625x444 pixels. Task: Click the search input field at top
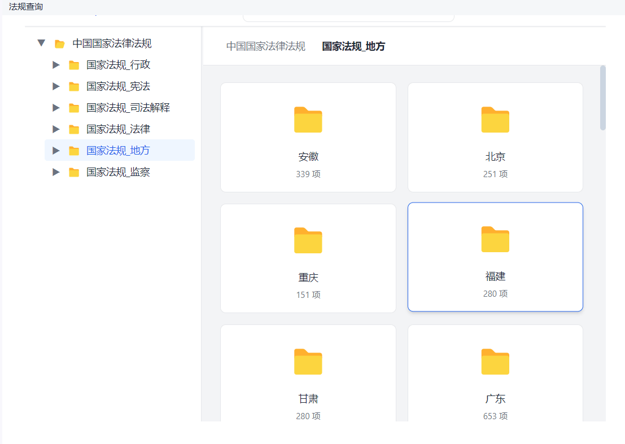coord(348,18)
